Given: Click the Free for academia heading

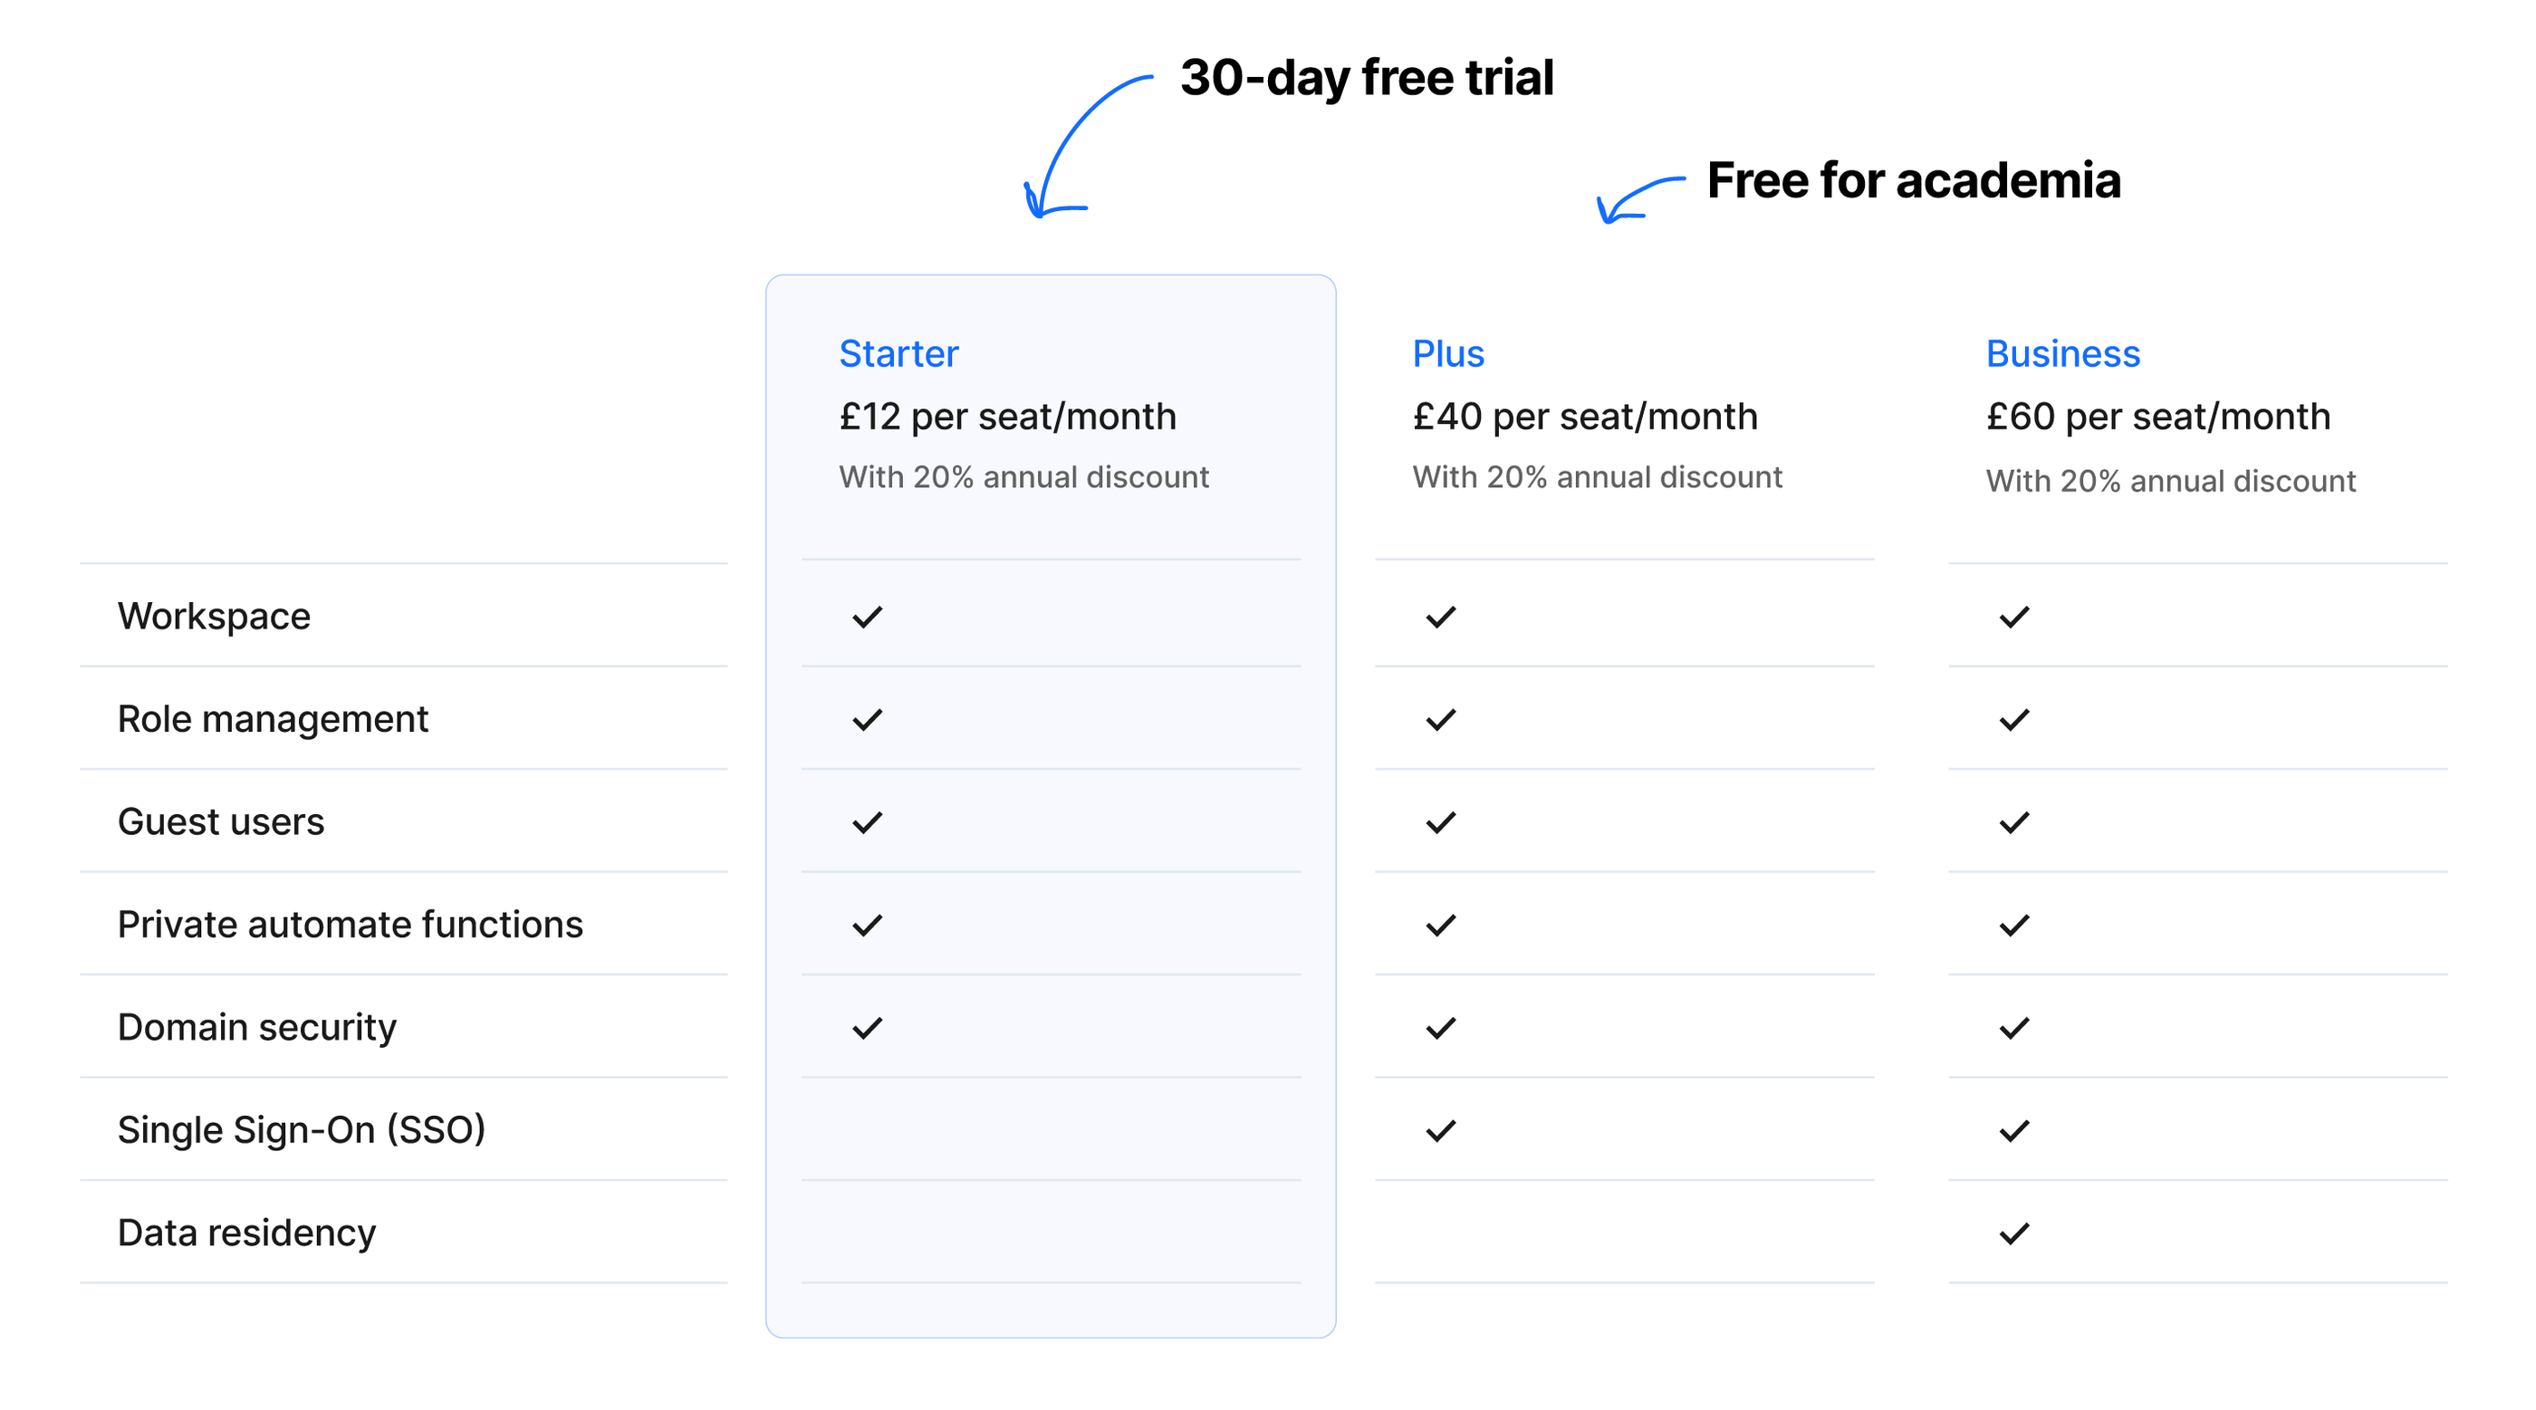Looking at the screenshot, I should [1913, 180].
